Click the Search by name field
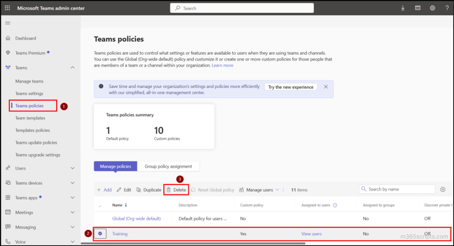 coord(397,189)
